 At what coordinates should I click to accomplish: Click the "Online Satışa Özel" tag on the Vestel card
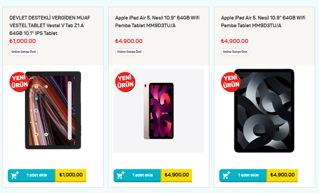click(x=24, y=52)
